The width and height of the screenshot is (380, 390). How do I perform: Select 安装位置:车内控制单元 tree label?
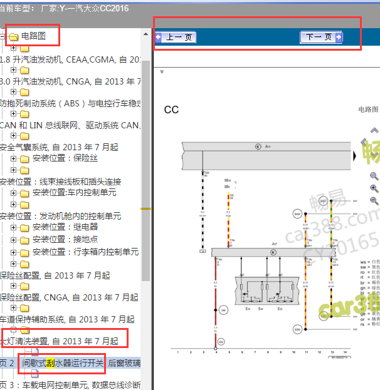75,192
